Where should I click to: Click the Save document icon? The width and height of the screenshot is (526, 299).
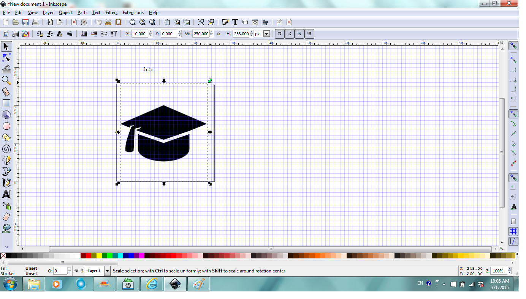point(25,22)
